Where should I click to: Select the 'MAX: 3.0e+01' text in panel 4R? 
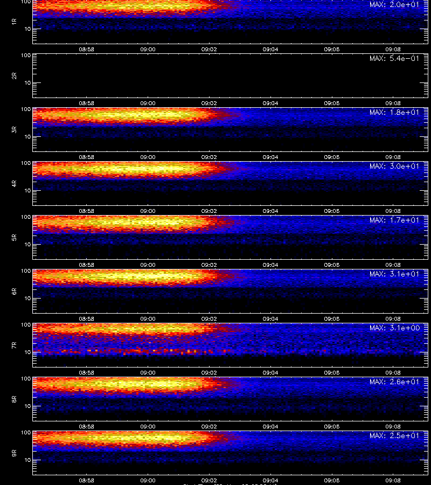[x=394, y=166]
